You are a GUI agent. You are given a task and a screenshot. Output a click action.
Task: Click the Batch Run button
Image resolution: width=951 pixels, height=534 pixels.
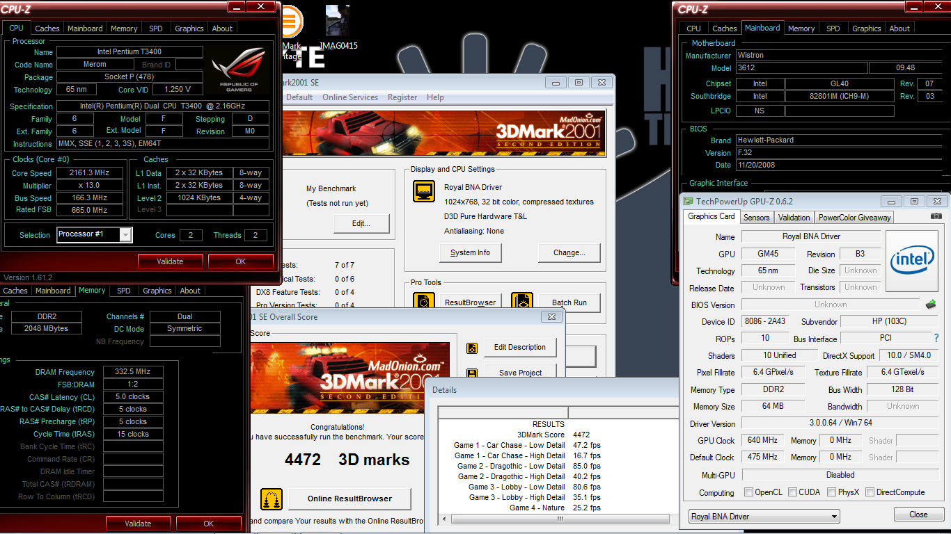point(569,302)
